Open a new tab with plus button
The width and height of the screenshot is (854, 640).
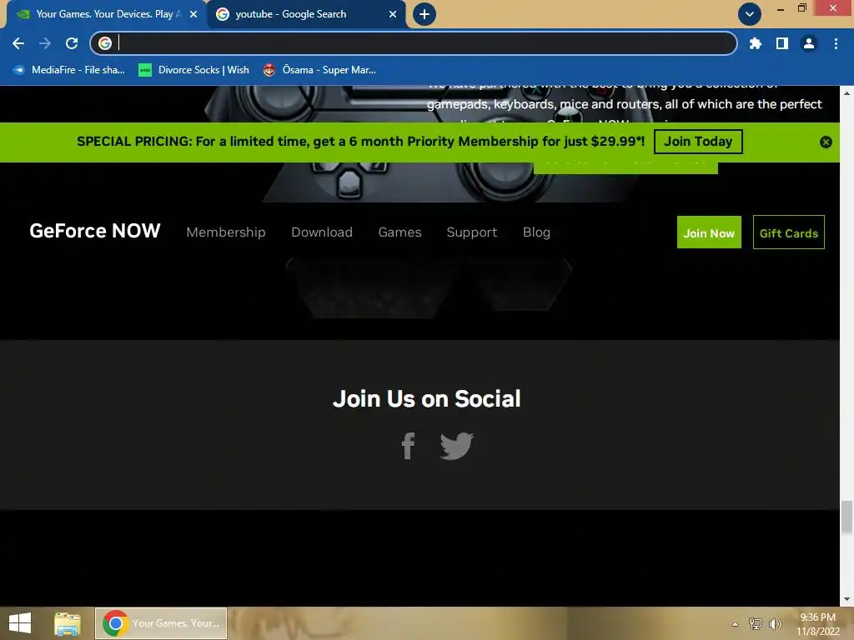click(424, 14)
